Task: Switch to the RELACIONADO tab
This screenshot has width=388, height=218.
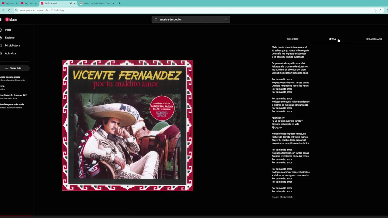Action: point(374,39)
